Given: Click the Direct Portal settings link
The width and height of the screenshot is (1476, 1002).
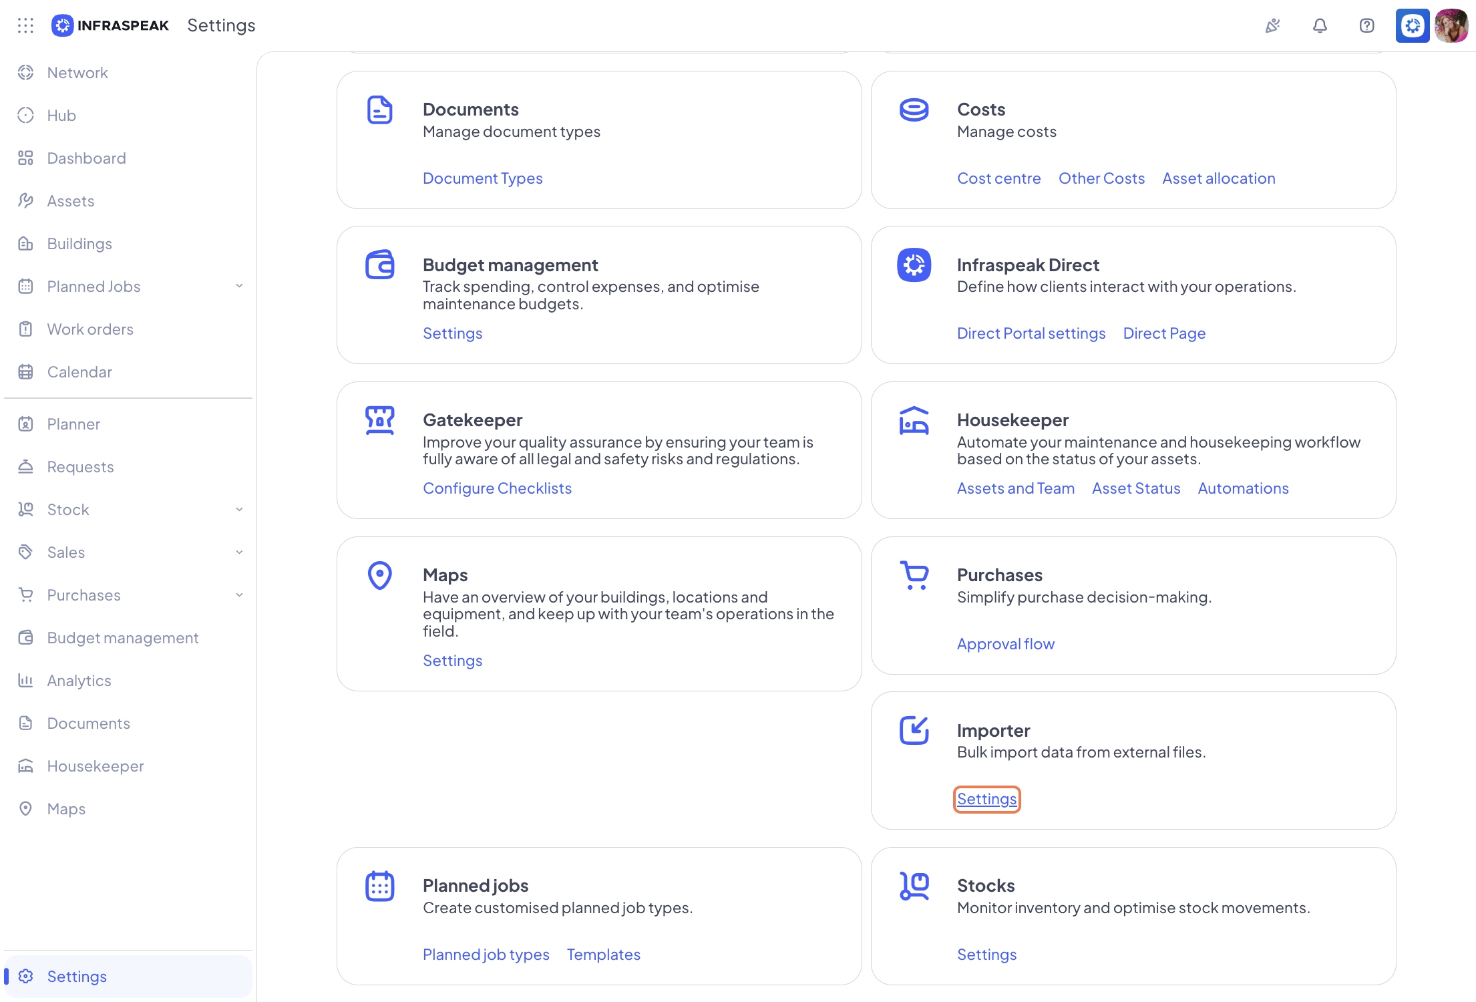Looking at the screenshot, I should click(1031, 333).
